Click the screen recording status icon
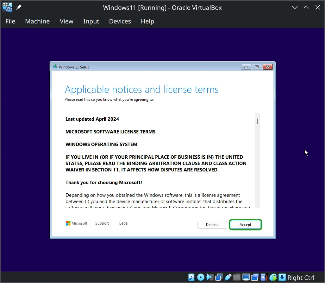This screenshot has width=325, height=283. pyautogui.click(x=255, y=277)
